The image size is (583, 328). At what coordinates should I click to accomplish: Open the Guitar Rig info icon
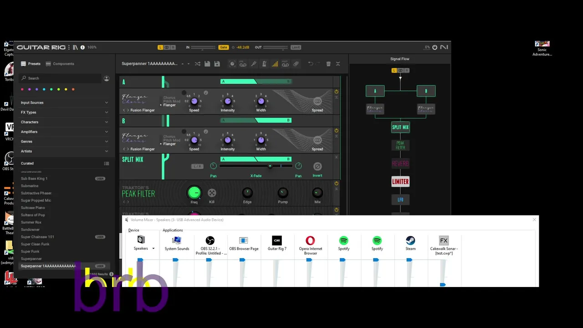click(x=82, y=47)
